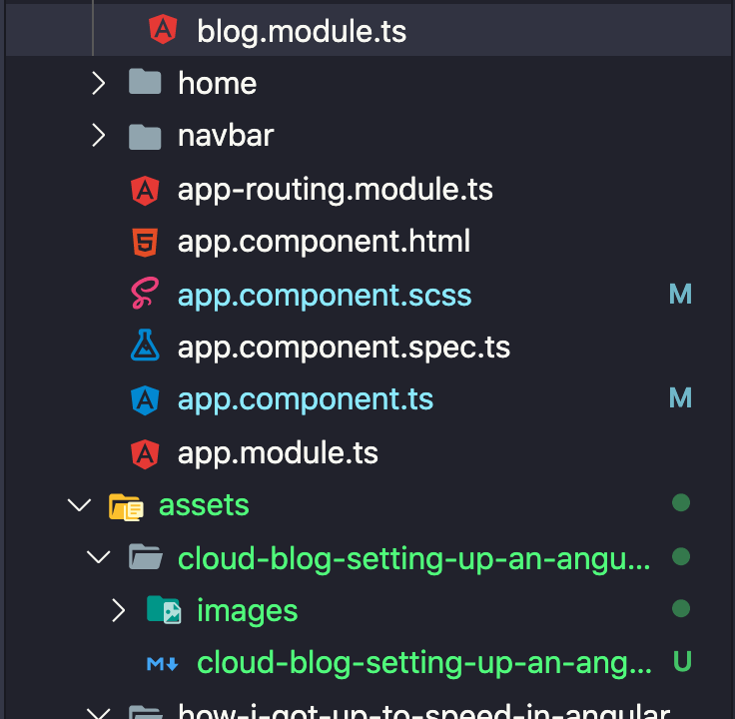Image resolution: width=735 pixels, height=719 pixels.
Task: Click the open folder icon of cloud-blog-setting-up-an-angu...
Action: click(146, 556)
